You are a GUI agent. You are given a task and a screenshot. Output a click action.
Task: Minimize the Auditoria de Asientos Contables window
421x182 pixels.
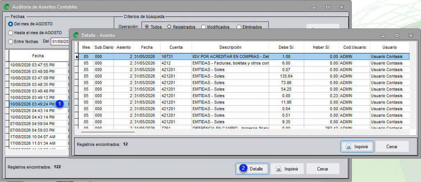314,7
